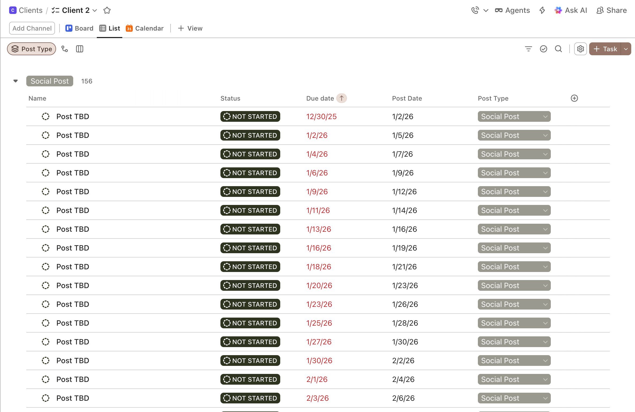Image resolution: width=635 pixels, height=412 pixels.
Task: Open the Client 2 list dropdown chevron
Action: point(95,10)
